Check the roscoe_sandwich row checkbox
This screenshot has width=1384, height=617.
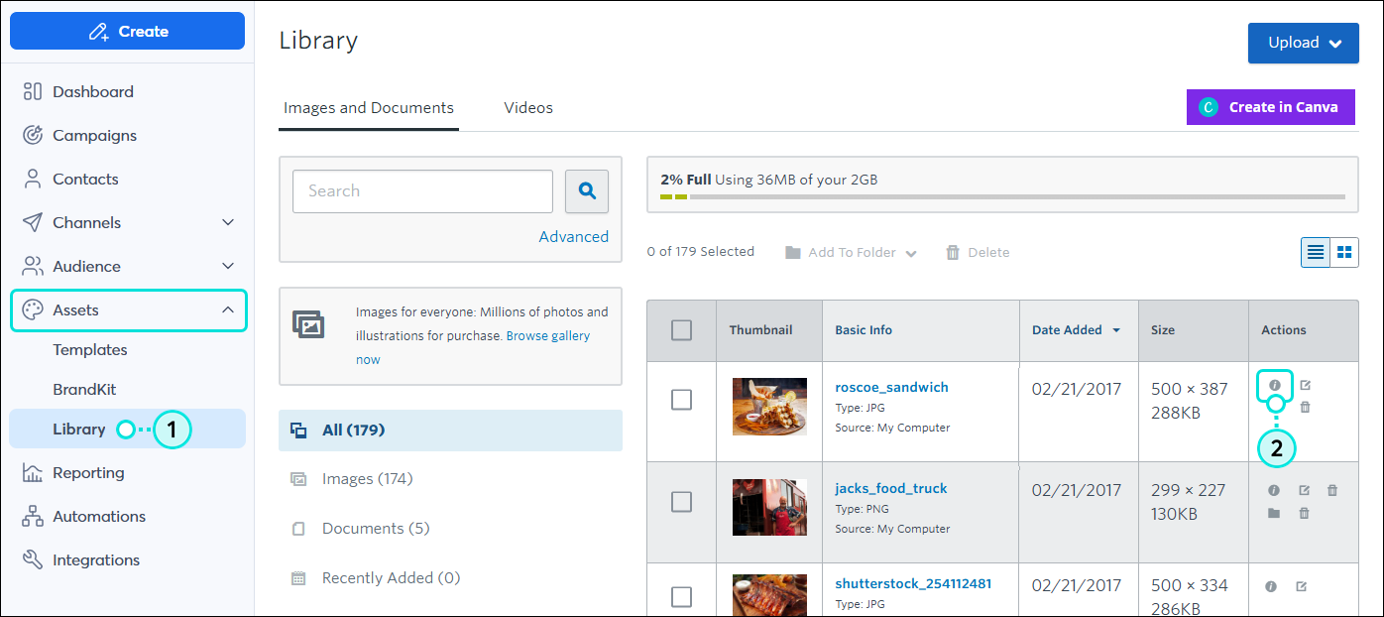[x=681, y=399]
